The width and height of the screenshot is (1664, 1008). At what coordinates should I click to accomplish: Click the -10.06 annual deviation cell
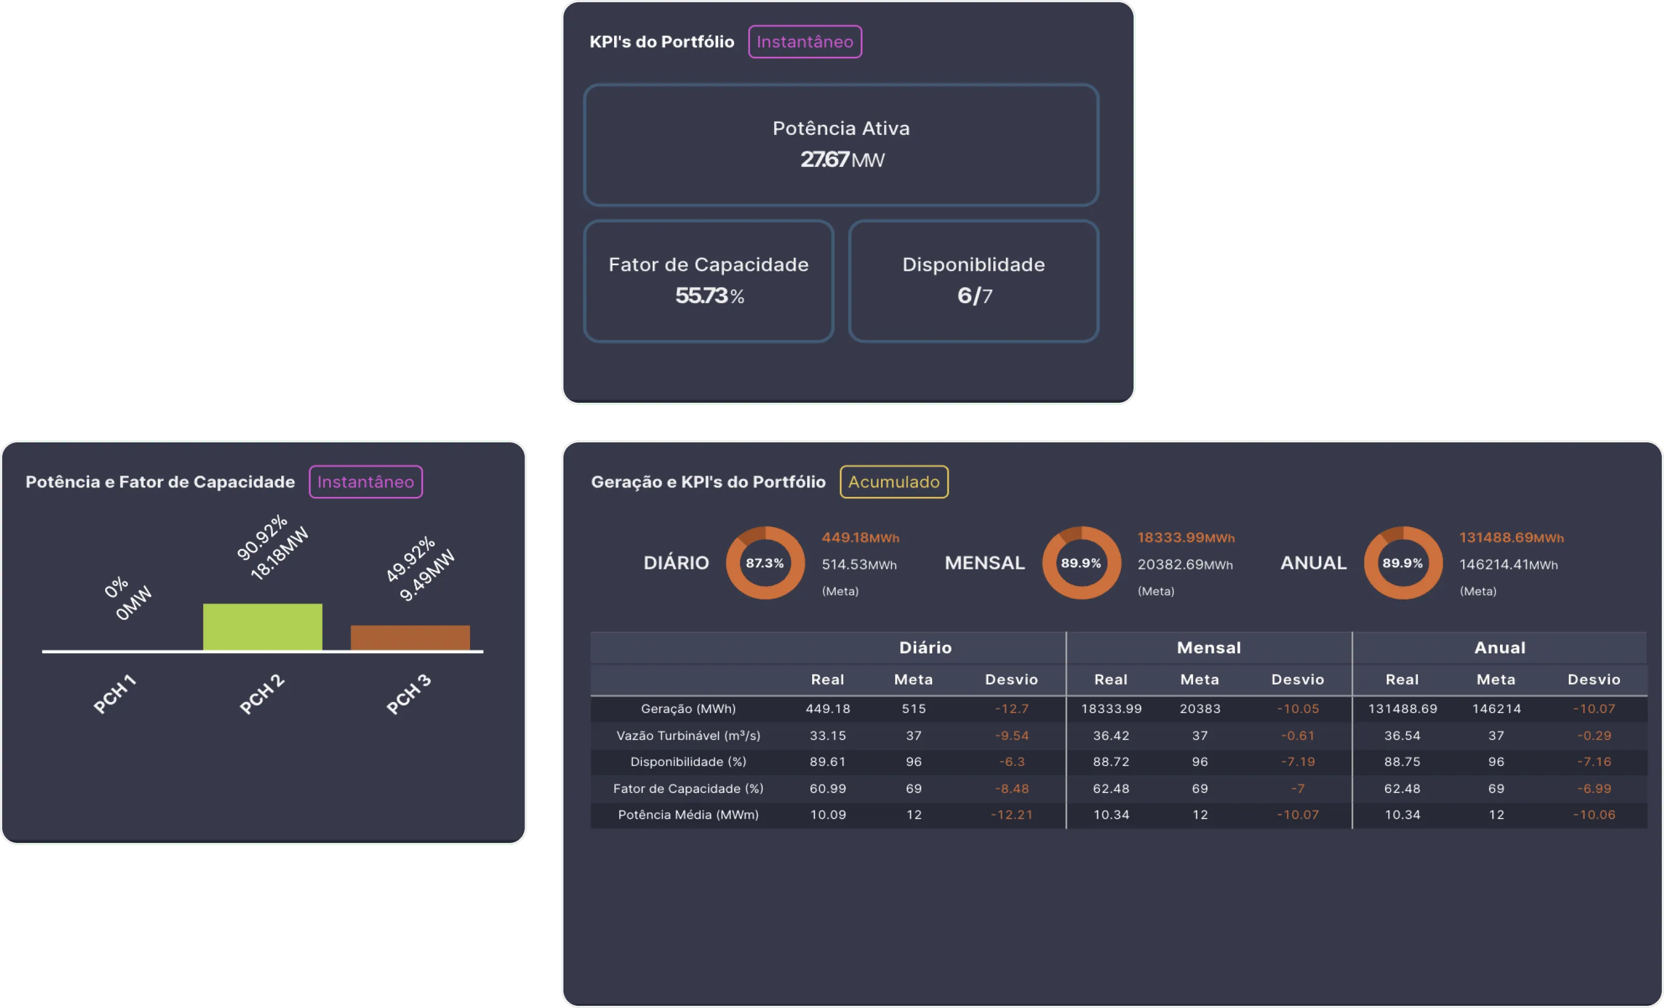(1595, 815)
